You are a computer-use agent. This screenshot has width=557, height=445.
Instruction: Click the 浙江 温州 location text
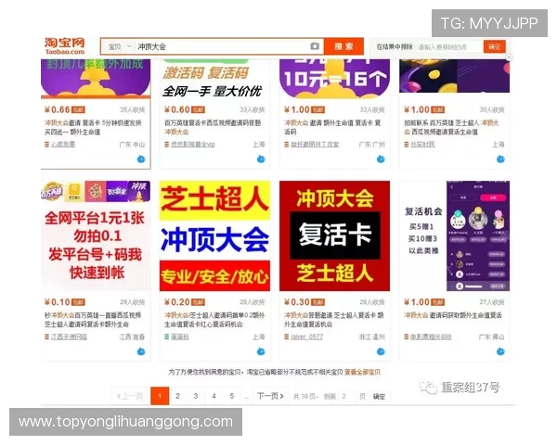point(372,337)
